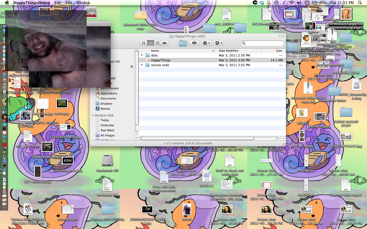The height and width of the screenshot is (229, 367).
Task: Select Today saved search in sidebar
Action: tap(104, 120)
